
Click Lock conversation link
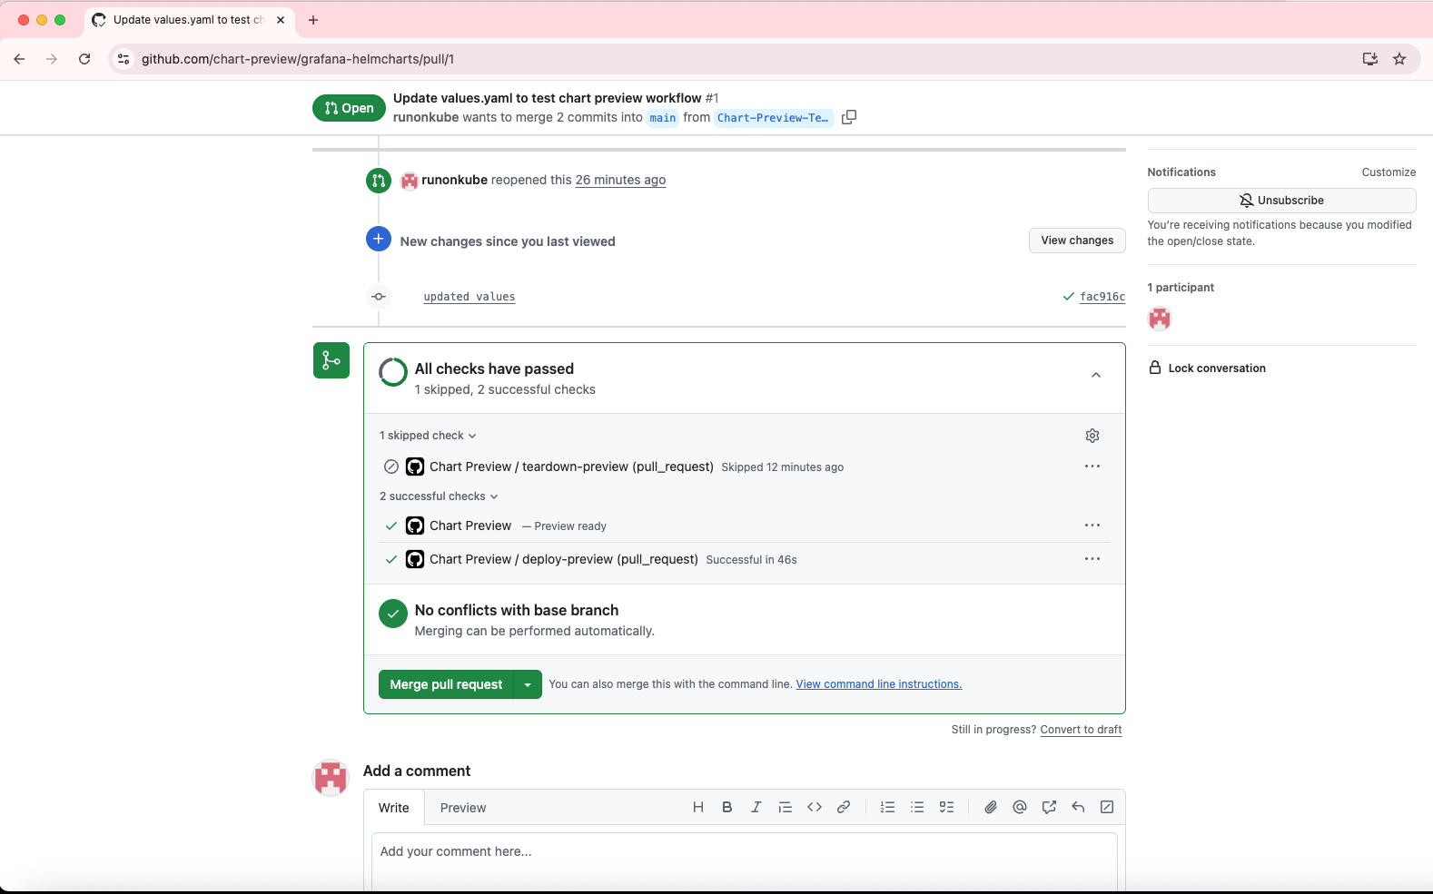[1208, 368]
